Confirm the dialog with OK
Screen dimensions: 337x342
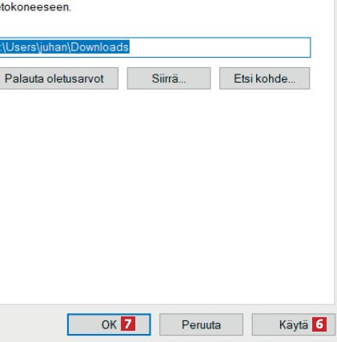tap(109, 324)
